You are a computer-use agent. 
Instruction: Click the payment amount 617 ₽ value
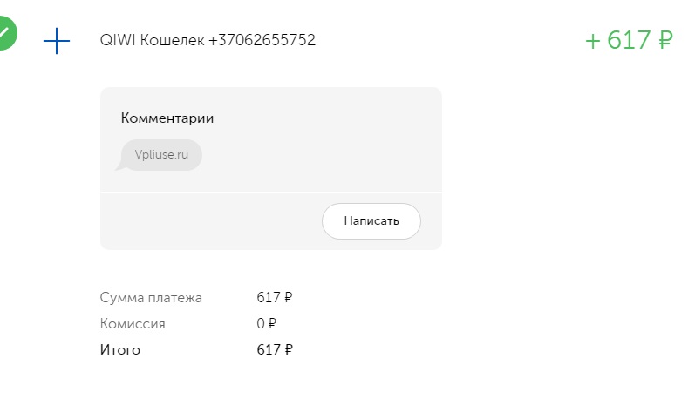click(x=275, y=297)
